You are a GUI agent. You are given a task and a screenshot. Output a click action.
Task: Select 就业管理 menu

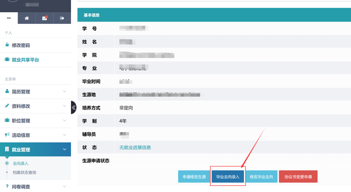click(x=35, y=149)
